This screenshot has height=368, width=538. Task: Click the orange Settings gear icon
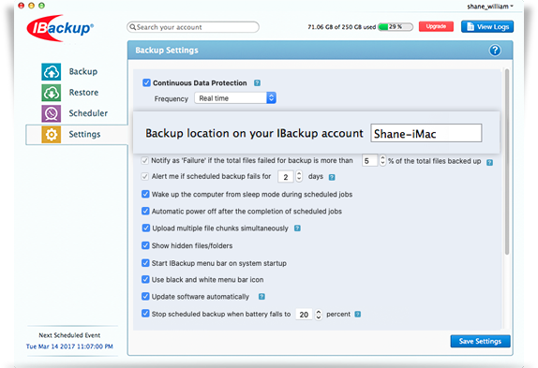click(52, 134)
